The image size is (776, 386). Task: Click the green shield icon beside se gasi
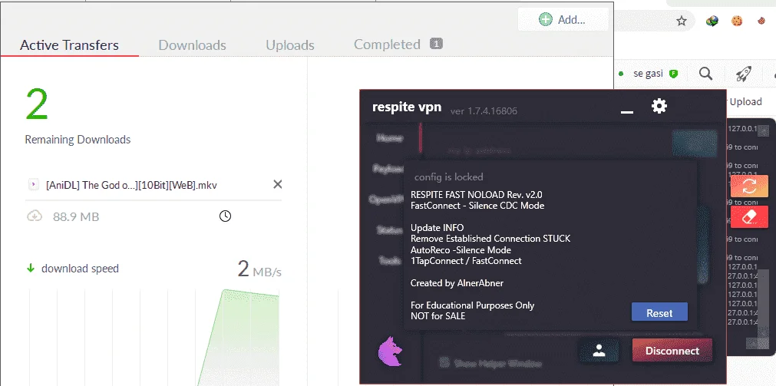click(673, 74)
